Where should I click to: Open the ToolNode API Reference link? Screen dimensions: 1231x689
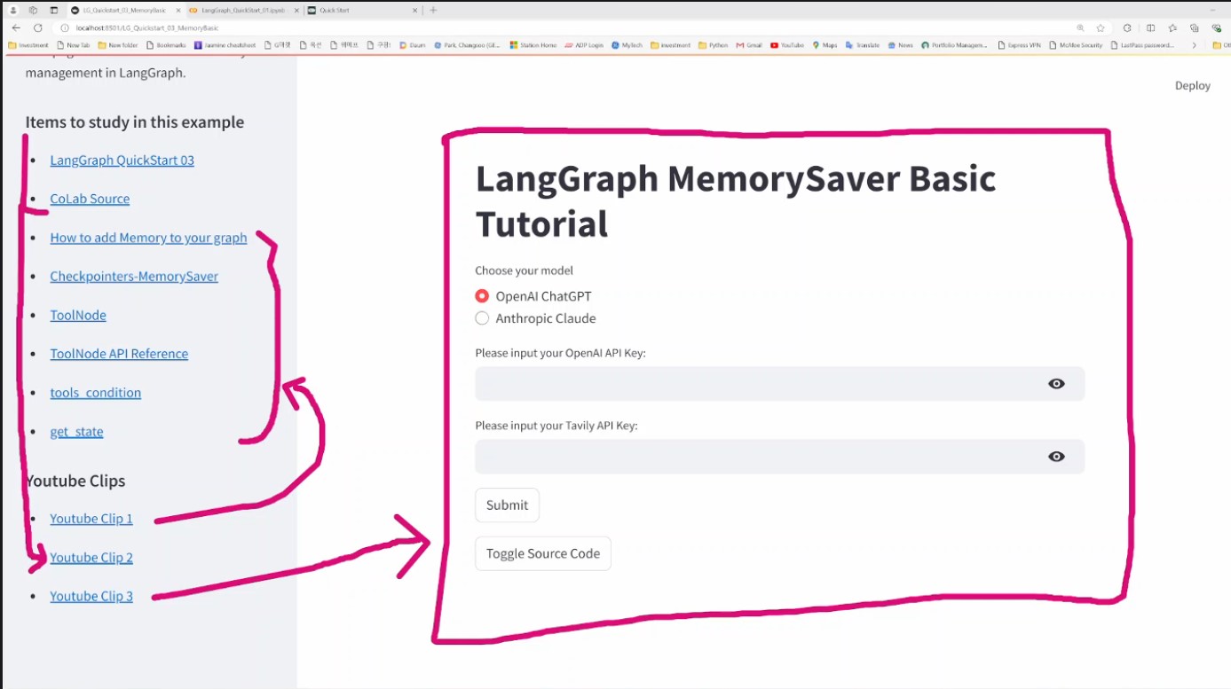click(x=119, y=354)
